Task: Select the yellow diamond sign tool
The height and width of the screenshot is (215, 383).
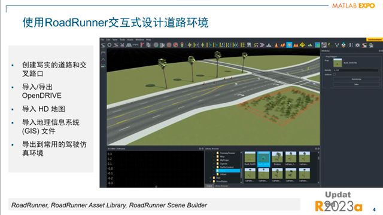Action: point(302,45)
